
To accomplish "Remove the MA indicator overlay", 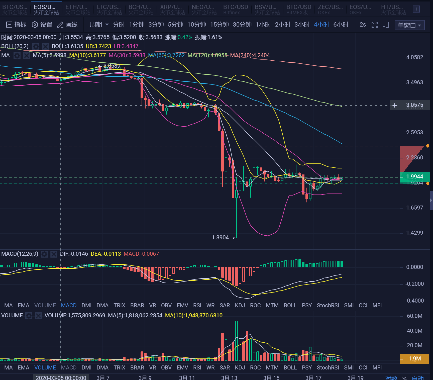I will pos(27,55).
